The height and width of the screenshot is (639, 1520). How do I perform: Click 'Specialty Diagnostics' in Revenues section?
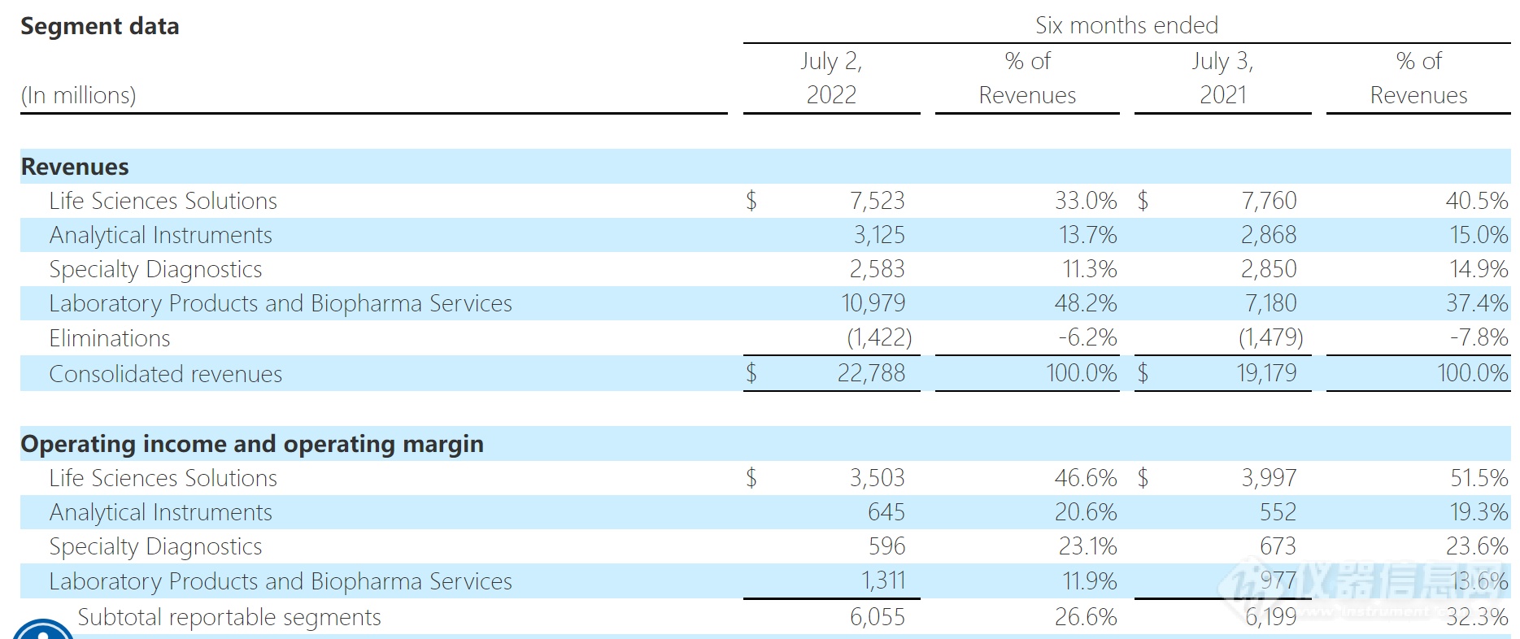click(155, 269)
